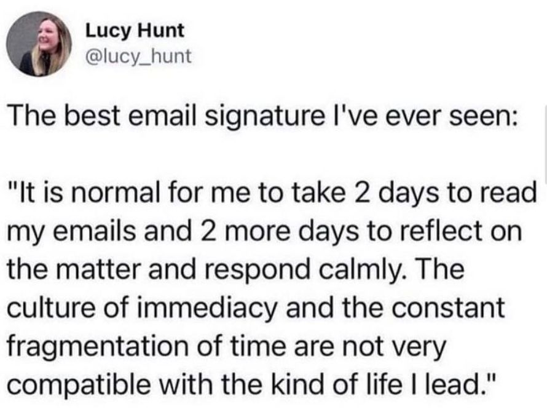Open Lucy Hunt's profile avatar photo

[39, 44]
